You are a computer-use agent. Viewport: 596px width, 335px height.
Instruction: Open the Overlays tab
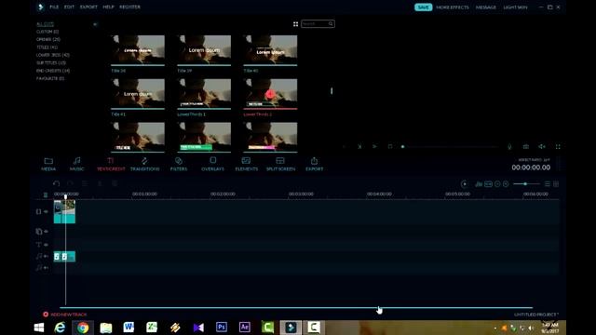(213, 164)
